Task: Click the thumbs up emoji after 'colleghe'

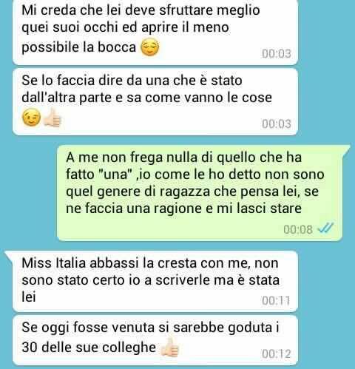Action: (x=169, y=348)
